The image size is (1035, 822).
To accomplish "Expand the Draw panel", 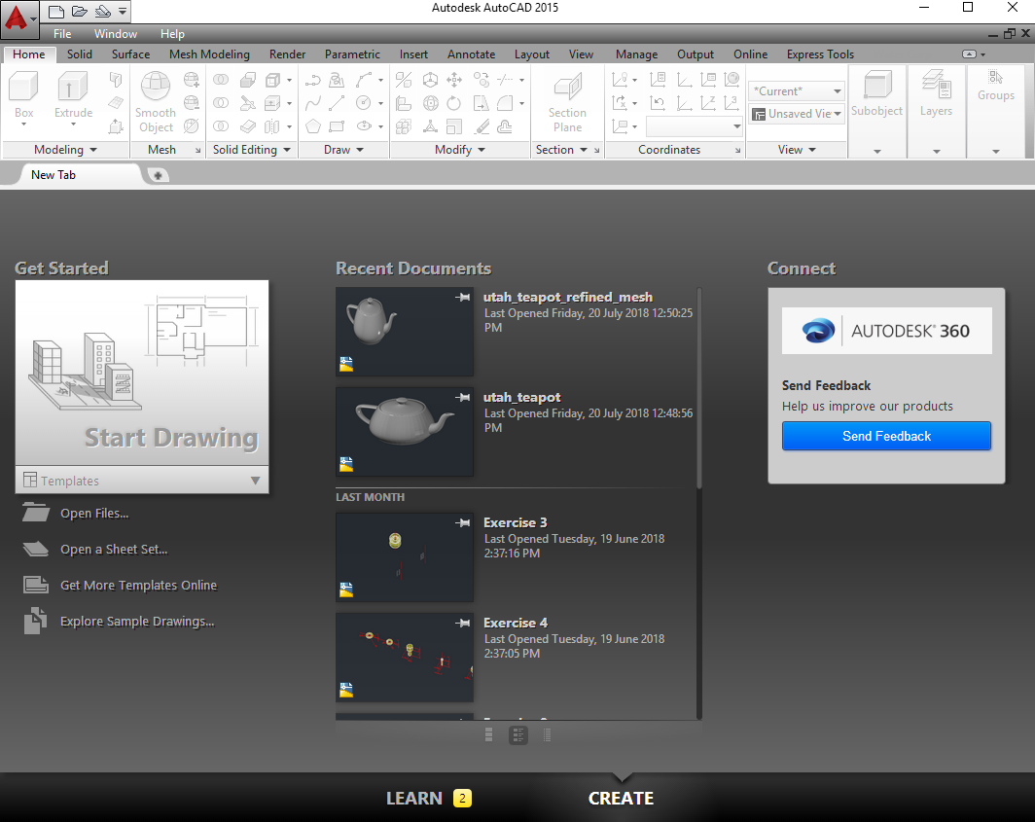I will coord(344,150).
